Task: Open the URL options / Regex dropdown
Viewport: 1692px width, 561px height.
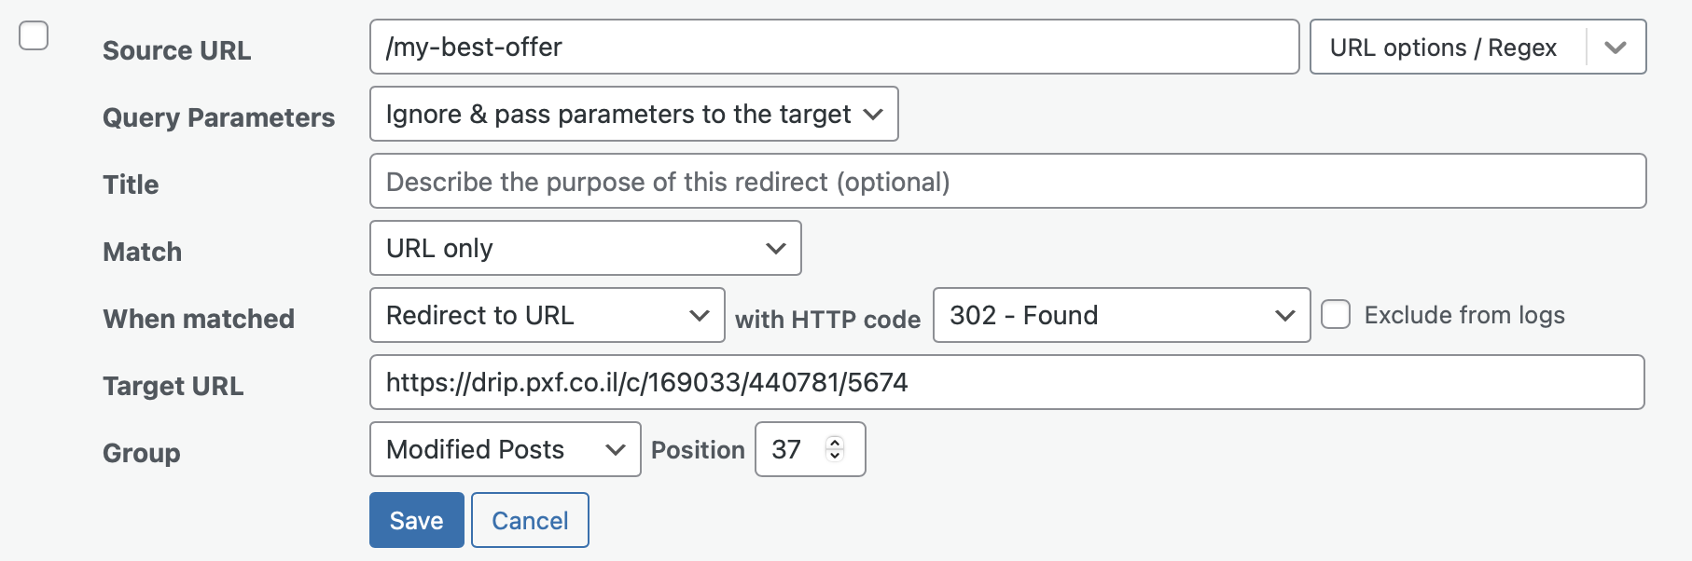Action: click(1446, 47)
